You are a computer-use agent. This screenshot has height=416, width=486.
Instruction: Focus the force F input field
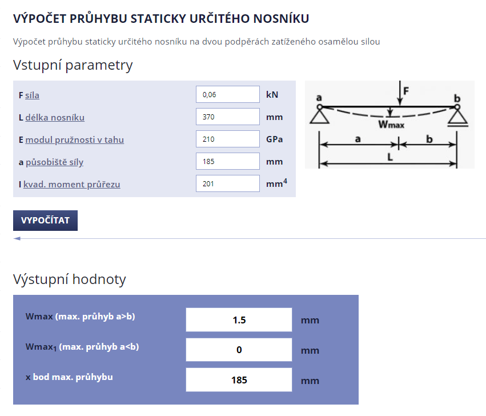coord(227,94)
